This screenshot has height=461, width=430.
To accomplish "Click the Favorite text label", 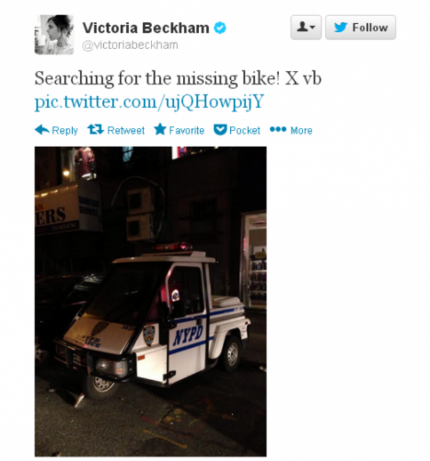I will click(187, 130).
